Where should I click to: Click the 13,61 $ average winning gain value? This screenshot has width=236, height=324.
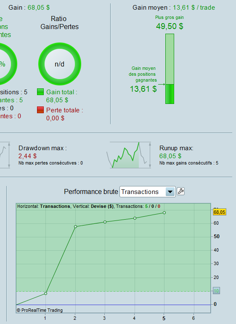point(143,89)
